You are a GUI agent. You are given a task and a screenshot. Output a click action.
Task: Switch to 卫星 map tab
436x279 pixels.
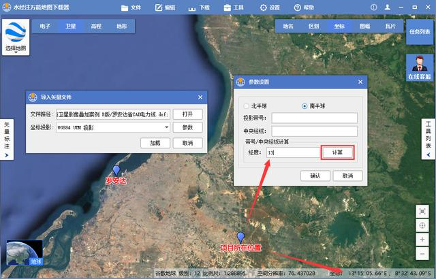(71, 27)
